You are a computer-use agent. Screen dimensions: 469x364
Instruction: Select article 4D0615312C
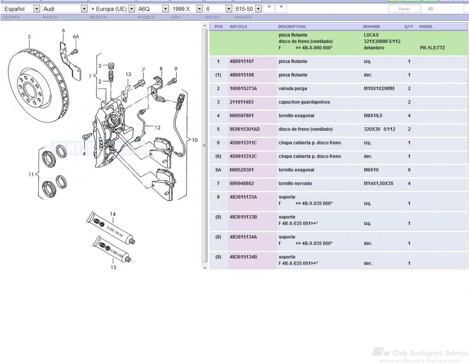click(243, 156)
